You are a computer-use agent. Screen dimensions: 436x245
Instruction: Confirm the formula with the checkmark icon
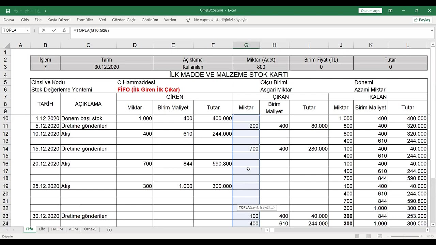(54, 30)
